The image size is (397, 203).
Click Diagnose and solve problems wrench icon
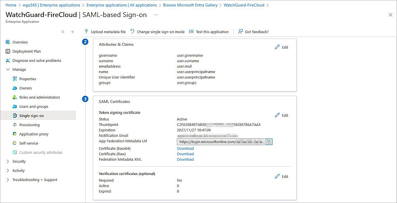pyautogui.click(x=8, y=60)
